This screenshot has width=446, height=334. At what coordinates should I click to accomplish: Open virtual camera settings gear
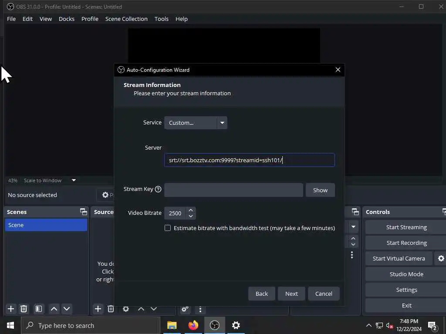pos(441,258)
